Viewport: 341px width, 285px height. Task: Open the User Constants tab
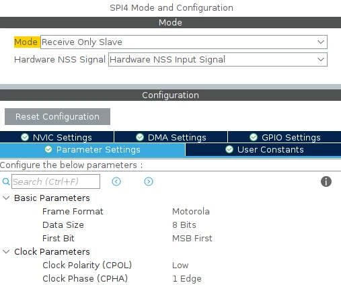click(x=264, y=149)
